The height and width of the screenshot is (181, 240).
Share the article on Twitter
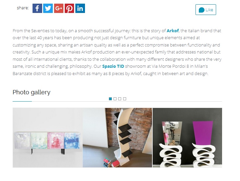[48, 8]
